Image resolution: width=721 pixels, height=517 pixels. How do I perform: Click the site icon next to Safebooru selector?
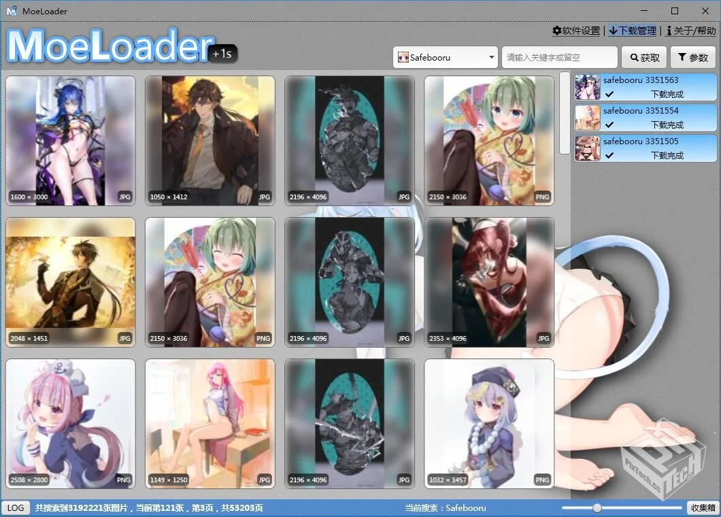tap(403, 57)
